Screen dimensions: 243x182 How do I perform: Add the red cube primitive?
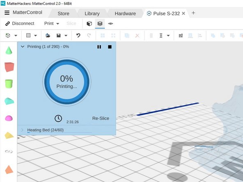(9, 67)
